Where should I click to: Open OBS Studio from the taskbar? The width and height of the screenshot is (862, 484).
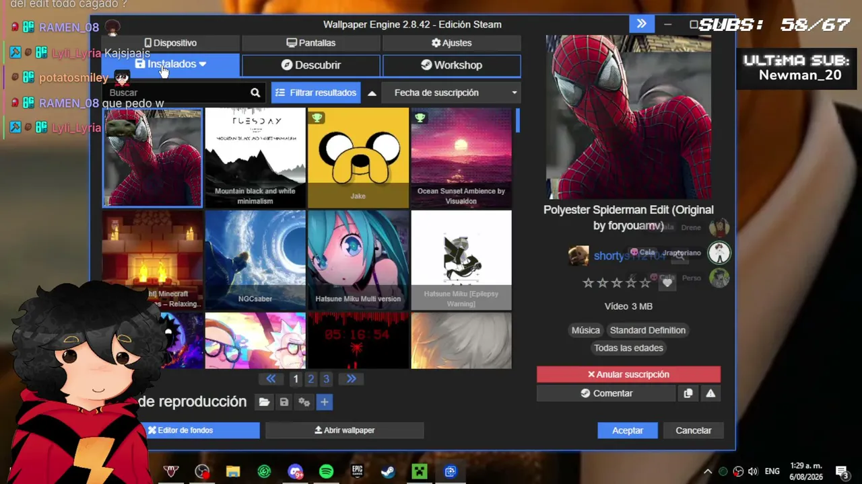(202, 472)
